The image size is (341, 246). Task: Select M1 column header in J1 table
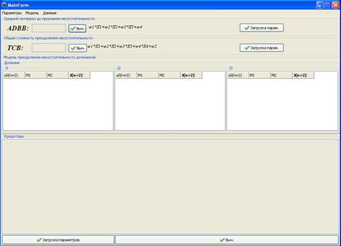point(36,75)
